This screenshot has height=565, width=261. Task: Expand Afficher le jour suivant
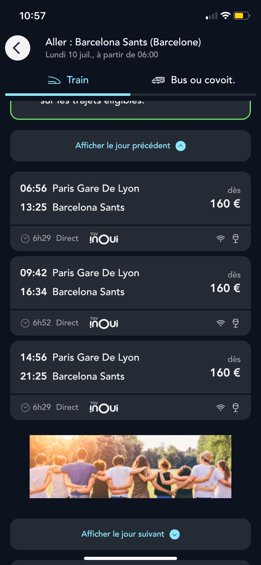coord(130,534)
